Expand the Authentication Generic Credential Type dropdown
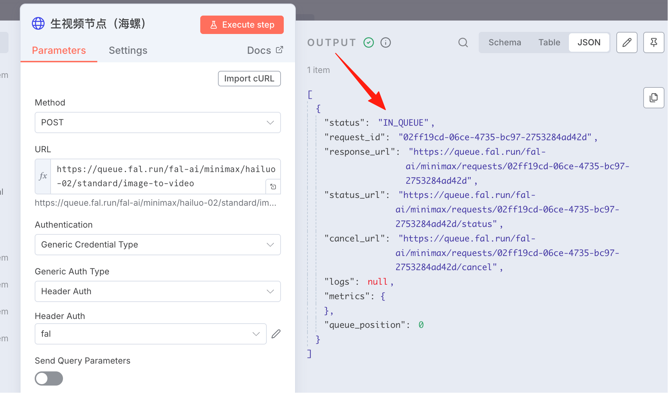668x393 pixels. 158,245
